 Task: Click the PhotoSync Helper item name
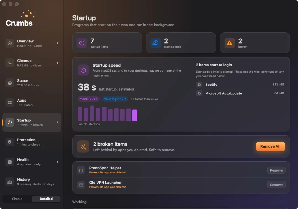[105, 168]
